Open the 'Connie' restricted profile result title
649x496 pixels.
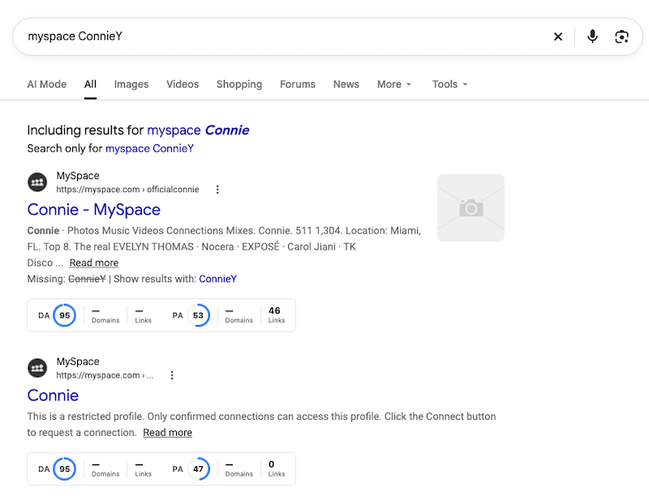click(53, 396)
